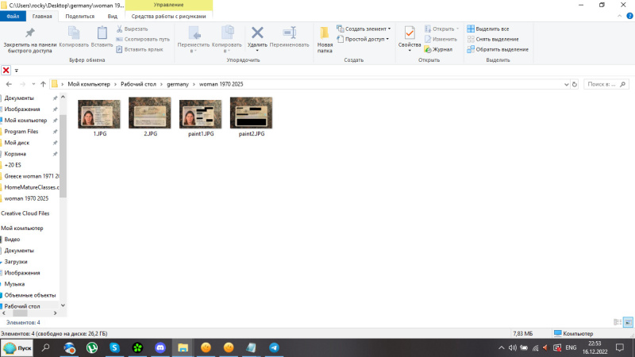This screenshot has width=635, height=357.
Task: Click the Discord icon in the taskbar
Action: 160,347
